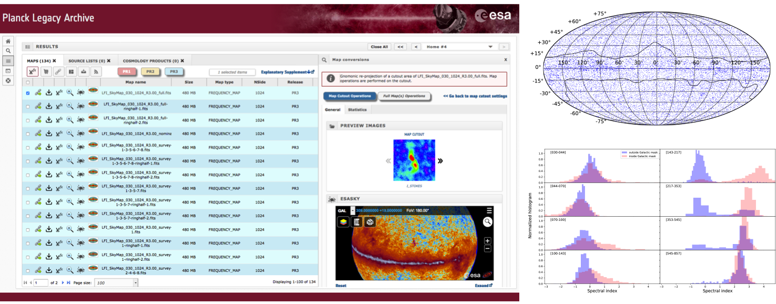Filter by PR2 release
The image size is (776, 304).
click(x=150, y=72)
